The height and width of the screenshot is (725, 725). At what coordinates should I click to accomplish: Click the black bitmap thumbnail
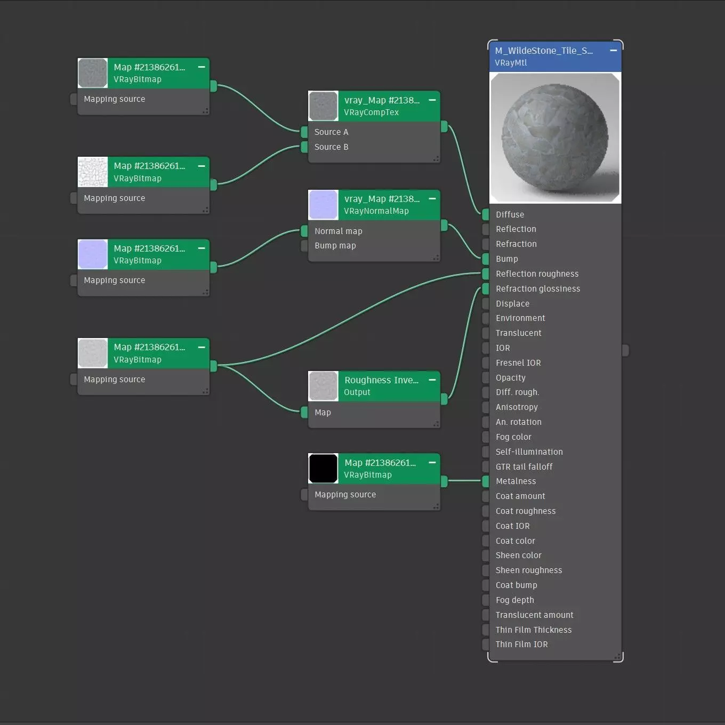coord(323,469)
